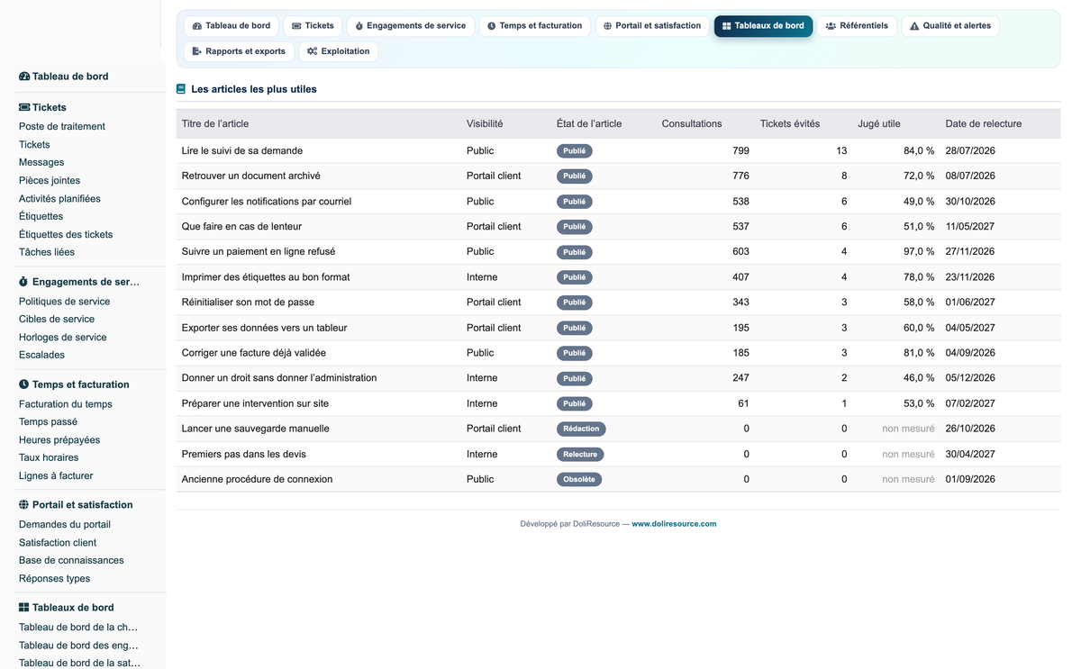Click the book icon next to Les articles les plus utiles
Viewport: 1081px width, 669px height.
click(181, 89)
